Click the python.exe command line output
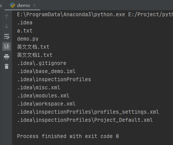 point(95,14)
